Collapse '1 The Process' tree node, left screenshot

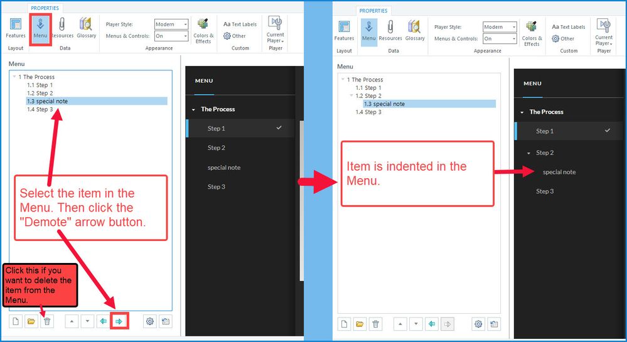click(x=14, y=77)
